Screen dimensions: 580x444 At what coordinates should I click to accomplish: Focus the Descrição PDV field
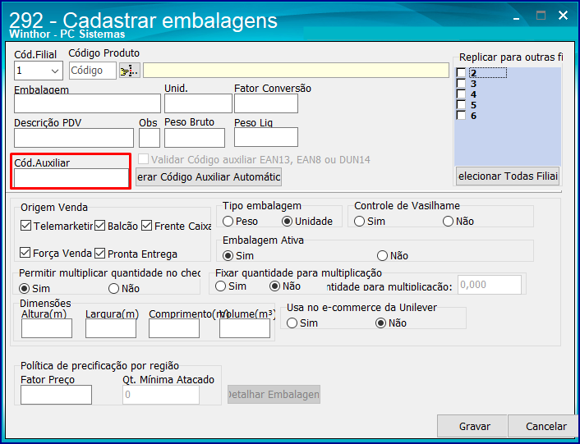coord(74,138)
